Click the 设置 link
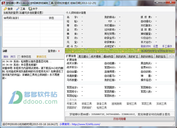 pos(155,46)
